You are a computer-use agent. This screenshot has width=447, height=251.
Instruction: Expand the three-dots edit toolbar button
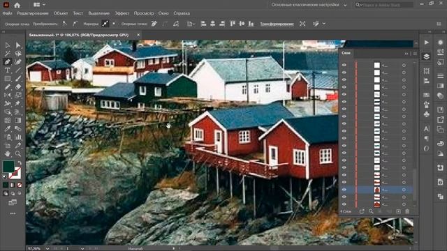coord(13,213)
